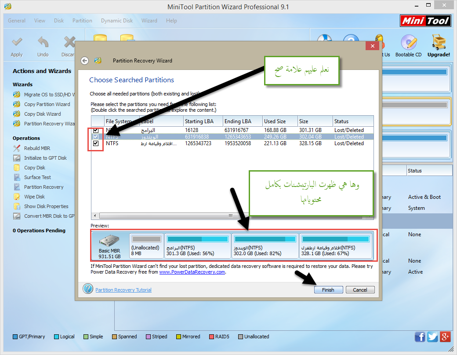Select the 328.1 GB NTFS preview partition
Screen dimensions: 457x355
click(336, 245)
